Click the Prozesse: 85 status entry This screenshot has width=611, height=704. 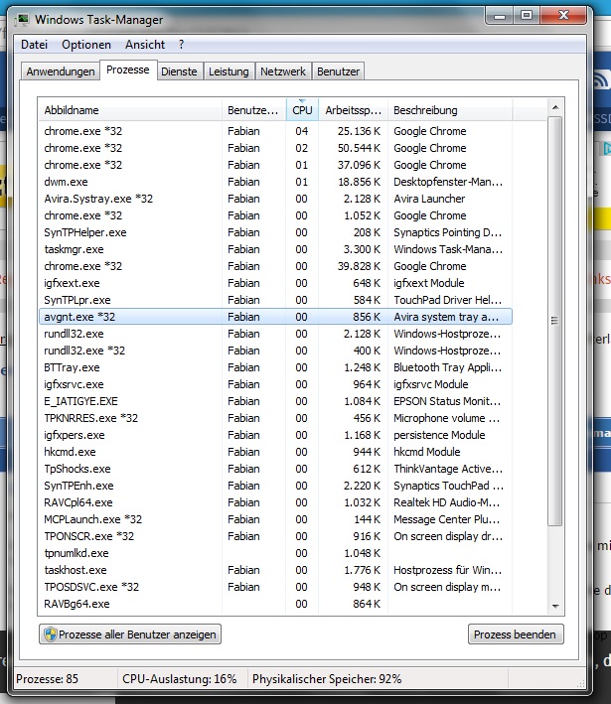click(x=47, y=678)
